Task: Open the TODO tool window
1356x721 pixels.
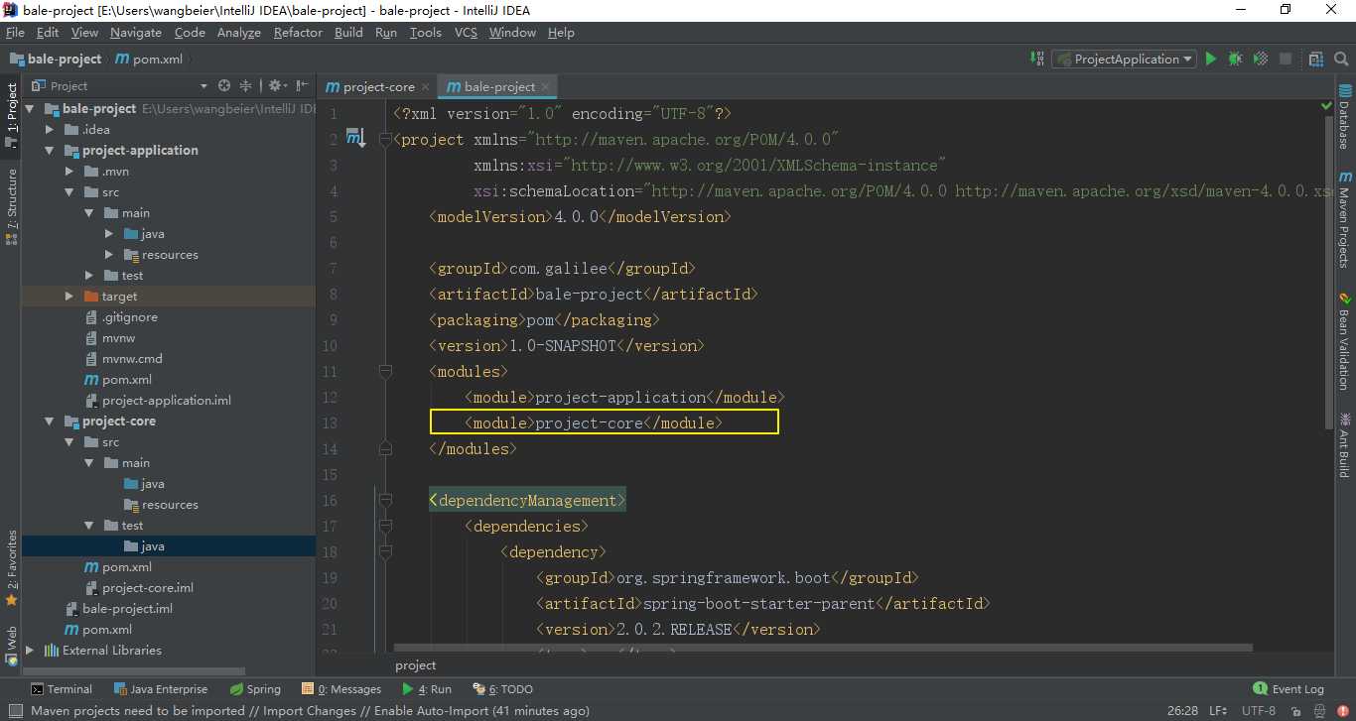Action: pos(503,689)
